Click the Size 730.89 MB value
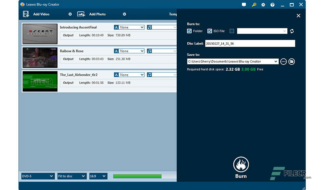Screen dimensions: 329x190 click(x=123, y=35)
